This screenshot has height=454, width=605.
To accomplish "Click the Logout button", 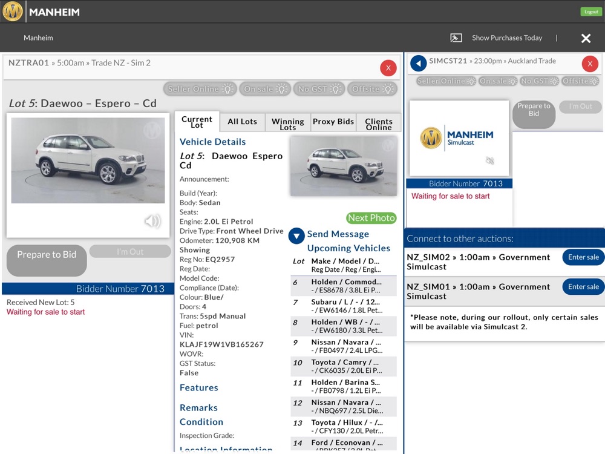I will [591, 12].
